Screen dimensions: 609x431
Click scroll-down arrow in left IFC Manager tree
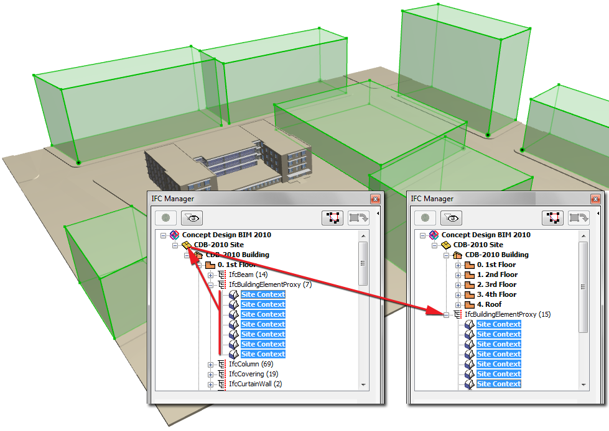[363, 385]
